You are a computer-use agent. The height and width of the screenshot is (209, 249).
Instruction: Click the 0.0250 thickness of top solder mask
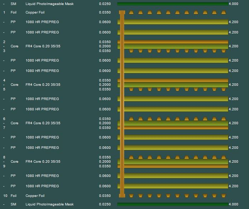105,4
